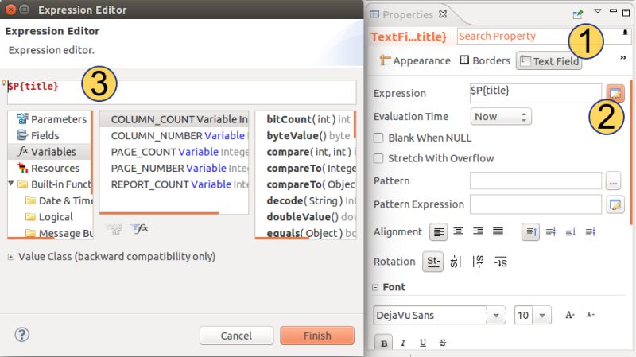Rotate text right
Viewport: 636px width, 357px height.
coord(479,262)
